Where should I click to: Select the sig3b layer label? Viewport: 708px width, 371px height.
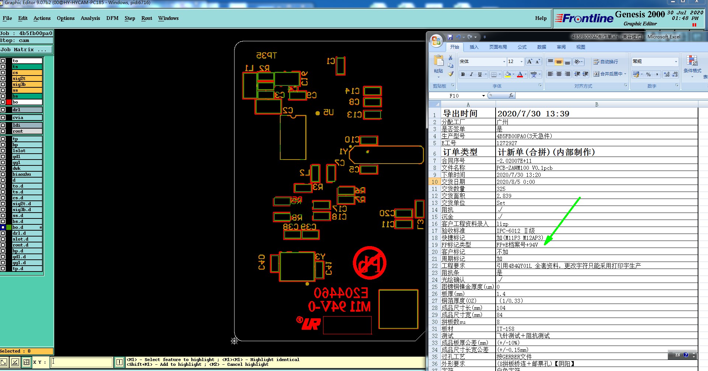point(27,84)
